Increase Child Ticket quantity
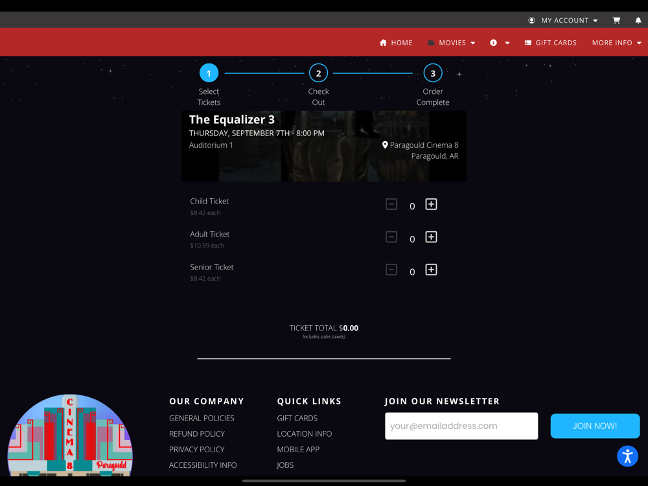The width and height of the screenshot is (648, 486). pyautogui.click(x=431, y=204)
